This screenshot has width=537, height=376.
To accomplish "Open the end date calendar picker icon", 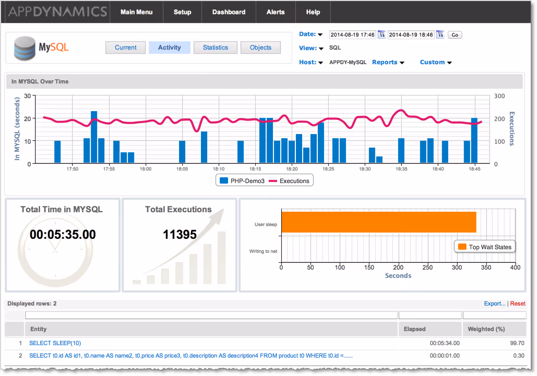I will (x=440, y=34).
